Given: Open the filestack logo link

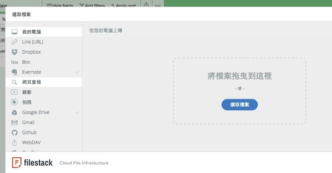Looking at the screenshot, I should tap(32, 163).
